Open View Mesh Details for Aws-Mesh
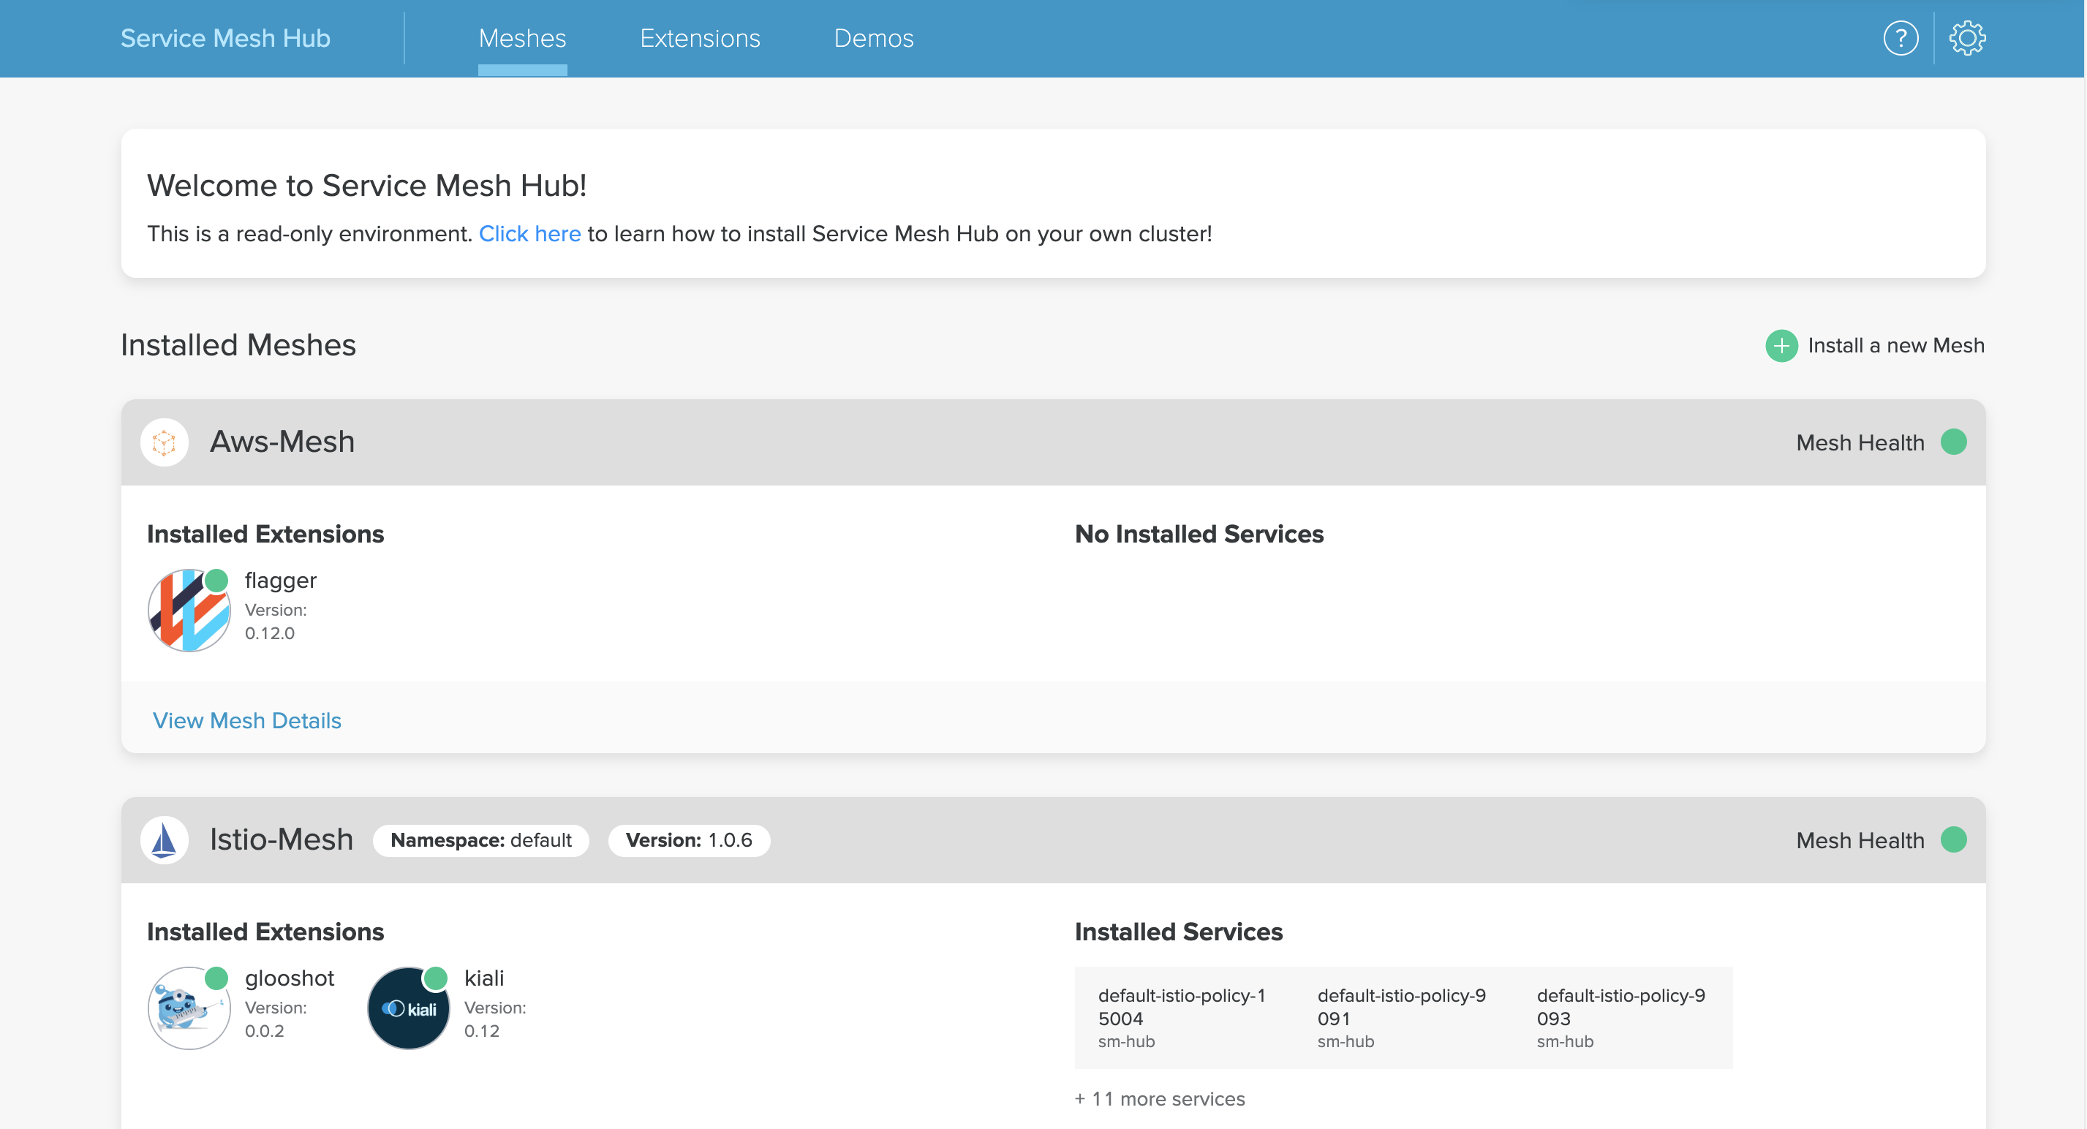The height and width of the screenshot is (1129, 2087). tap(247, 721)
